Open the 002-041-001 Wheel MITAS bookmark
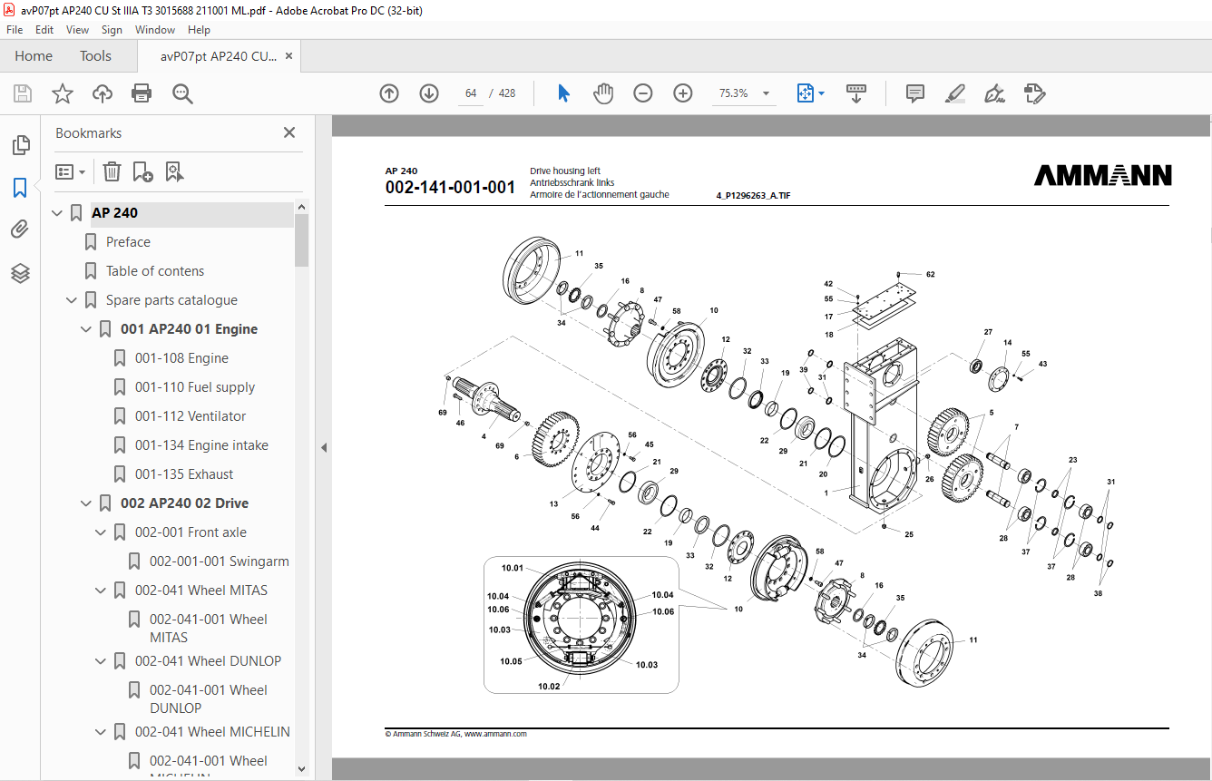1212x781 pixels. coord(209,628)
